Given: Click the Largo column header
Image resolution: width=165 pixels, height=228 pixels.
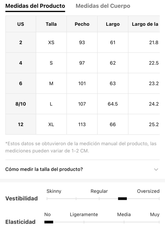Looking at the screenshot, I should pyautogui.click(x=113, y=24).
